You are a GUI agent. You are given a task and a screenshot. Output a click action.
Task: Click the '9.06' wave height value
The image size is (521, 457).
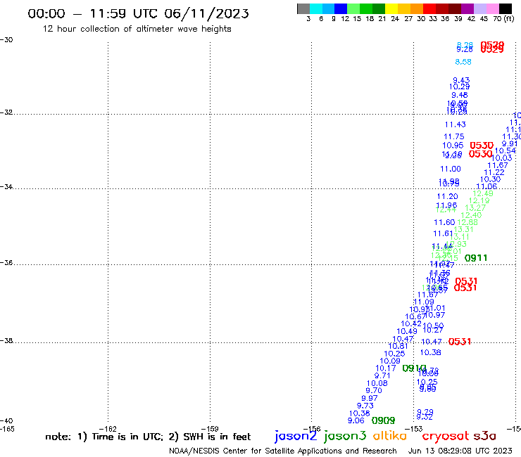coord(356,420)
